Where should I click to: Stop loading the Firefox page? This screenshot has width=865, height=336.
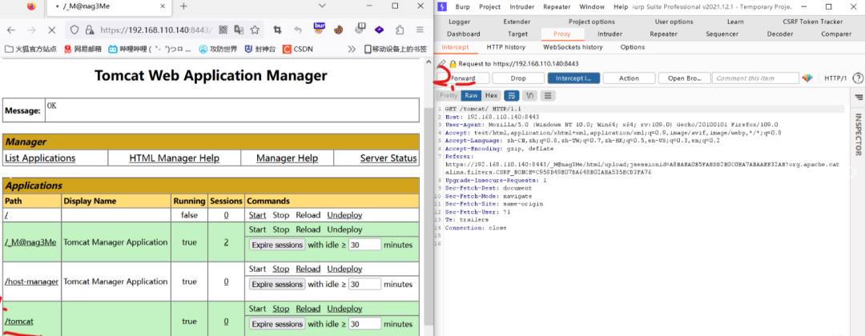(51, 30)
